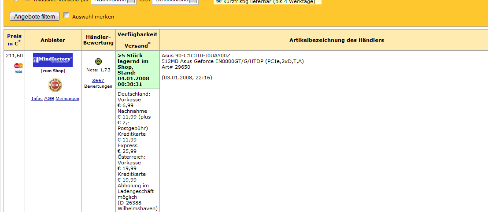Click the EHI Geprüfter Online-Shop badge
The height and width of the screenshot is (212, 488).
[x=55, y=86]
